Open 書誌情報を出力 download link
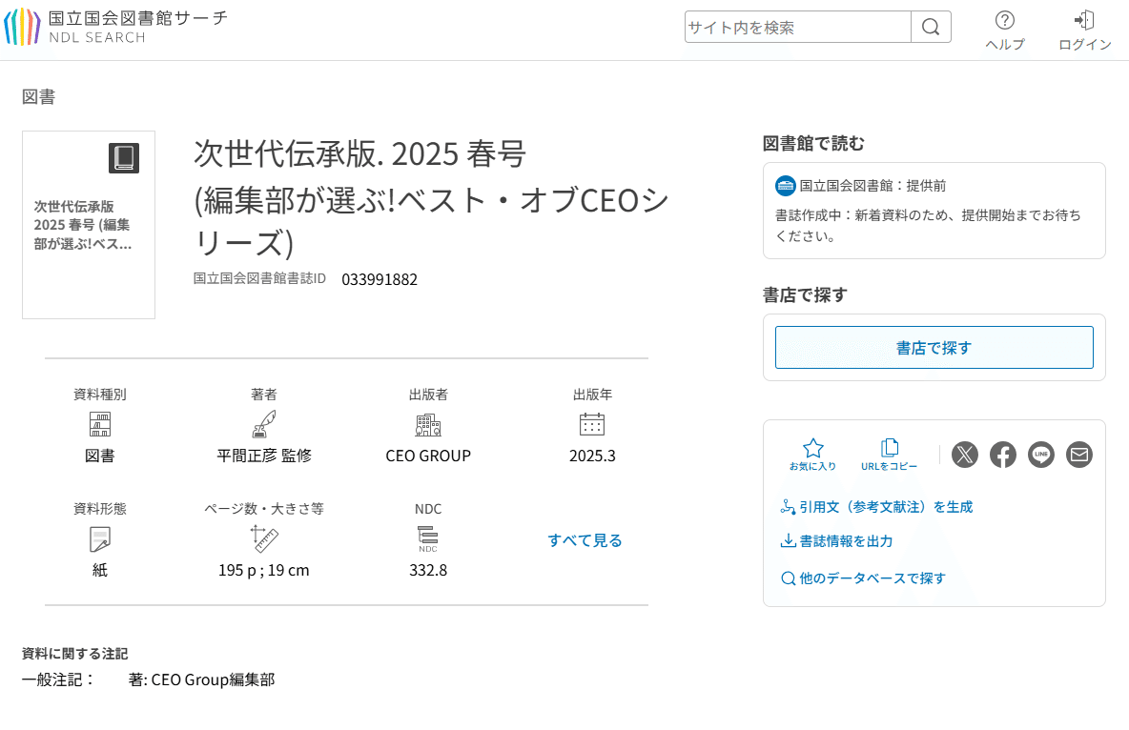The image size is (1129, 730). [836, 540]
